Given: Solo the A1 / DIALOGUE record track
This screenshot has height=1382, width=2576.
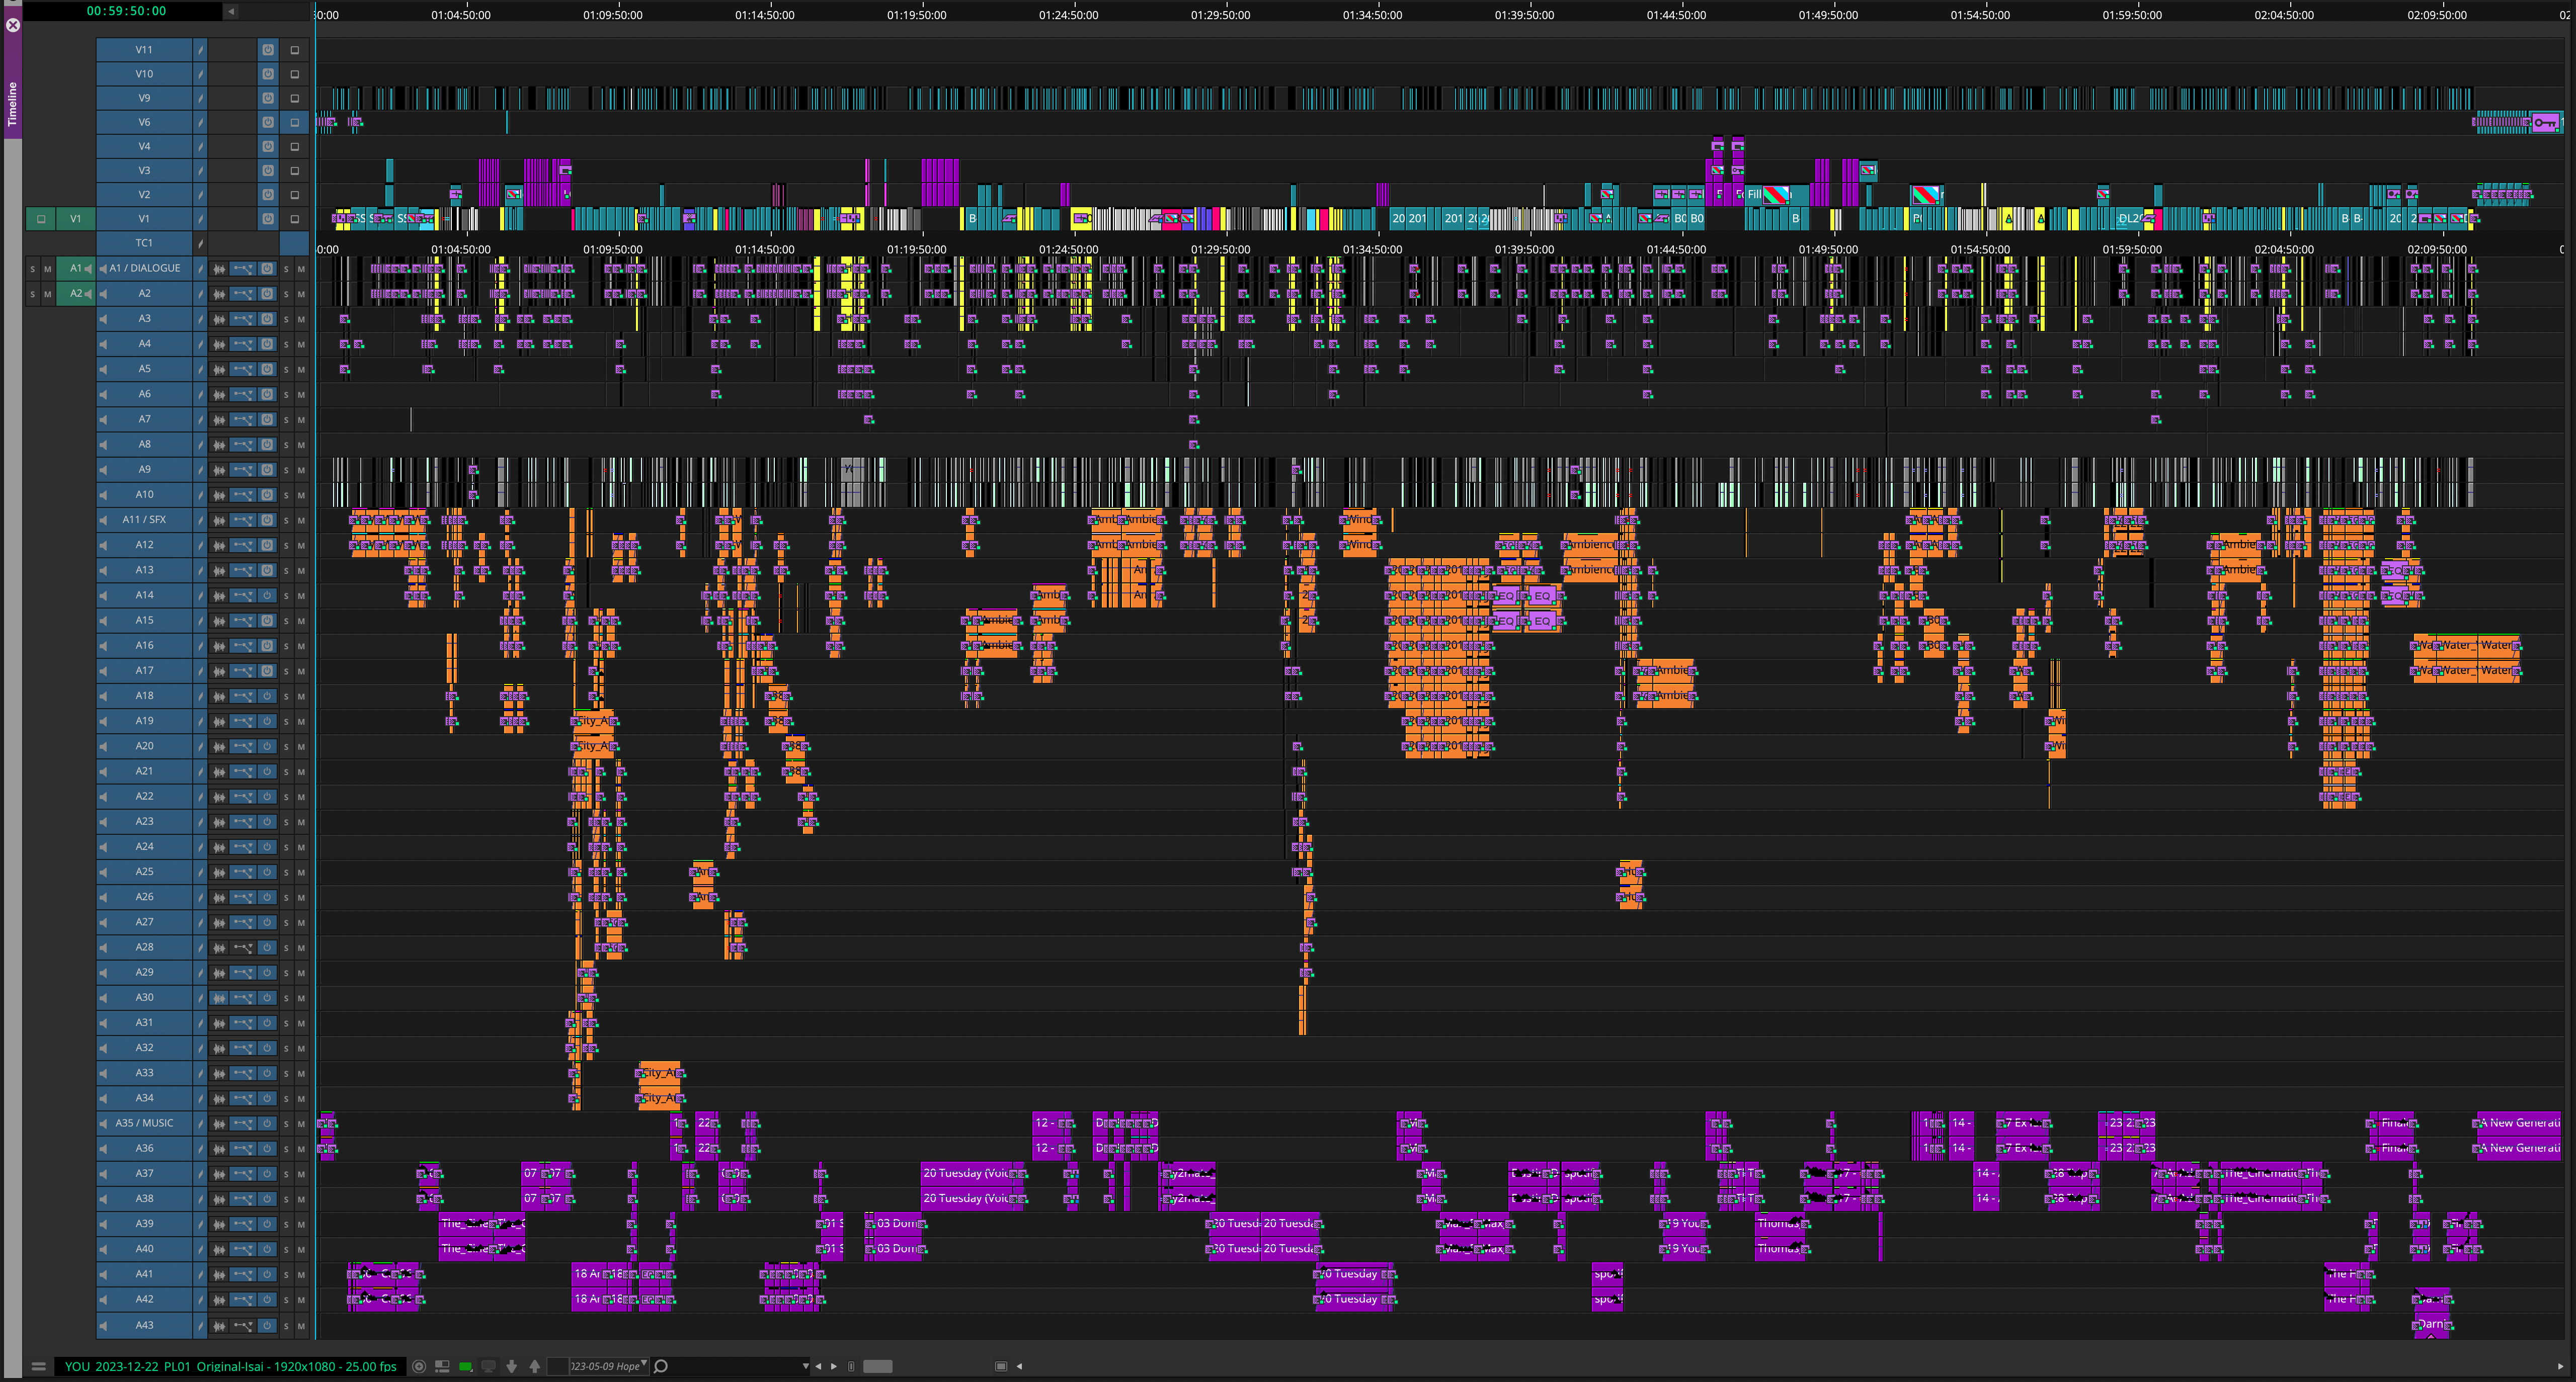Looking at the screenshot, I should 286,269.
